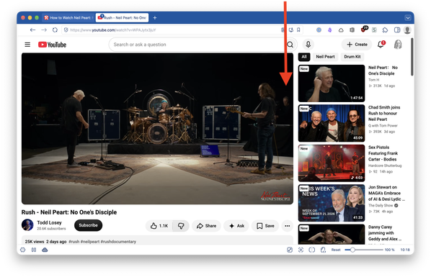The image size is (431, 277).
Task: Open the status bar settings gear icon
Action: [x=23, y=250]
